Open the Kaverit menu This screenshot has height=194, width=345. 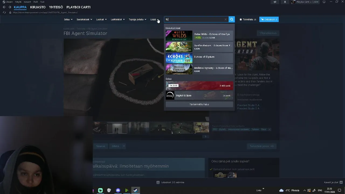[27, 2]
